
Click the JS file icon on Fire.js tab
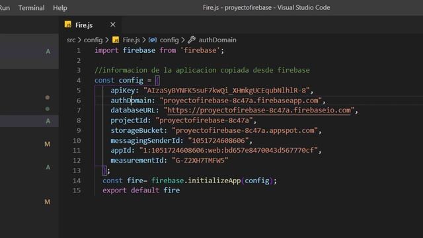68,24
